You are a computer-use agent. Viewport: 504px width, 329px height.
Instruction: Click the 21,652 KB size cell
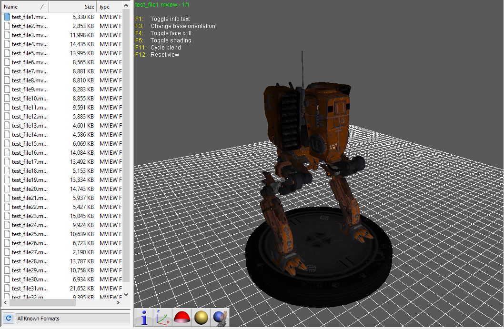pos(82,288)
